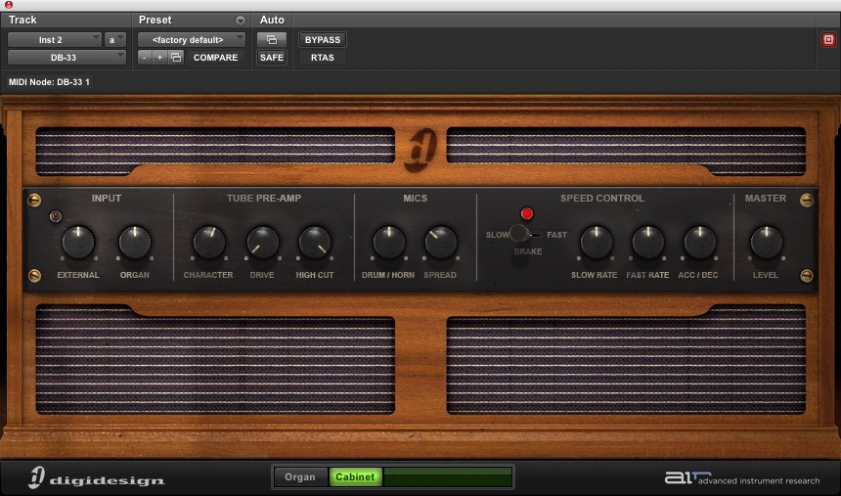The height and width of the screenshot is (496, 841).
Task: Toggle the automation SAFE button
Action: click(x=272, y=58)
